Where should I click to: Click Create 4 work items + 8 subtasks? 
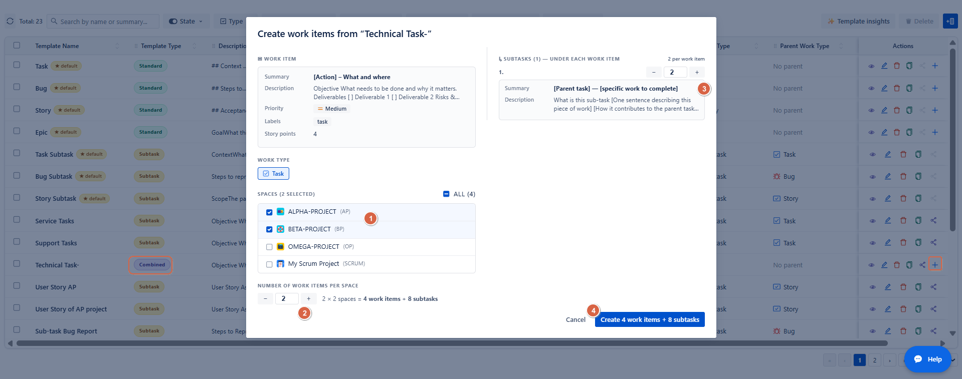coord(650,319)
